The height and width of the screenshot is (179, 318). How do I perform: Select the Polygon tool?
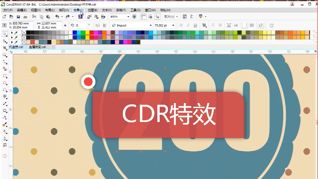tap(5, 90)
